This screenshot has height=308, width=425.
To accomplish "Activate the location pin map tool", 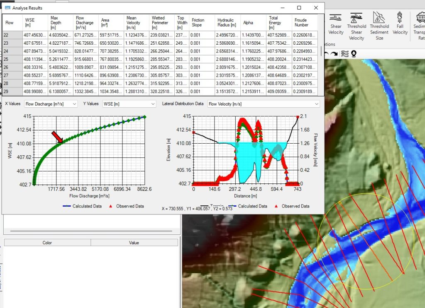I will tap(354, 53).
